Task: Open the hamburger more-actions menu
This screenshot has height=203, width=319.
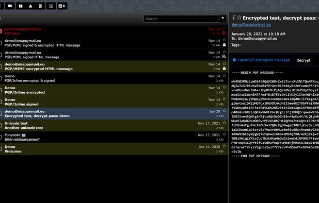Action: [51, 6]
